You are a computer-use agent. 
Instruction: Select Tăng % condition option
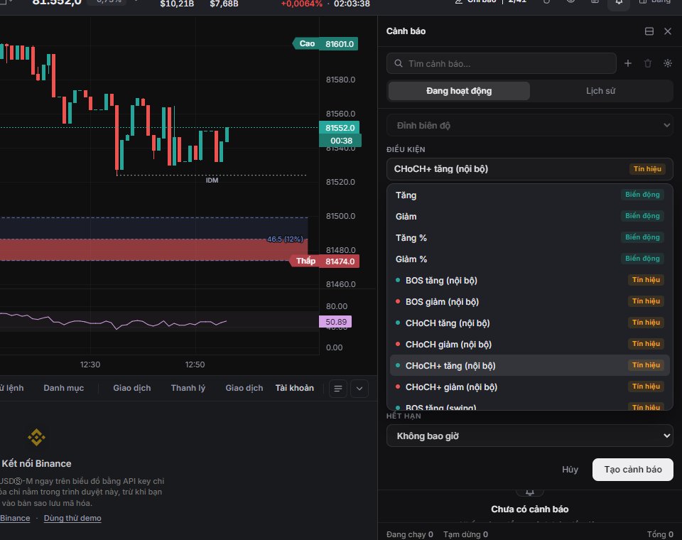(530, 237)
